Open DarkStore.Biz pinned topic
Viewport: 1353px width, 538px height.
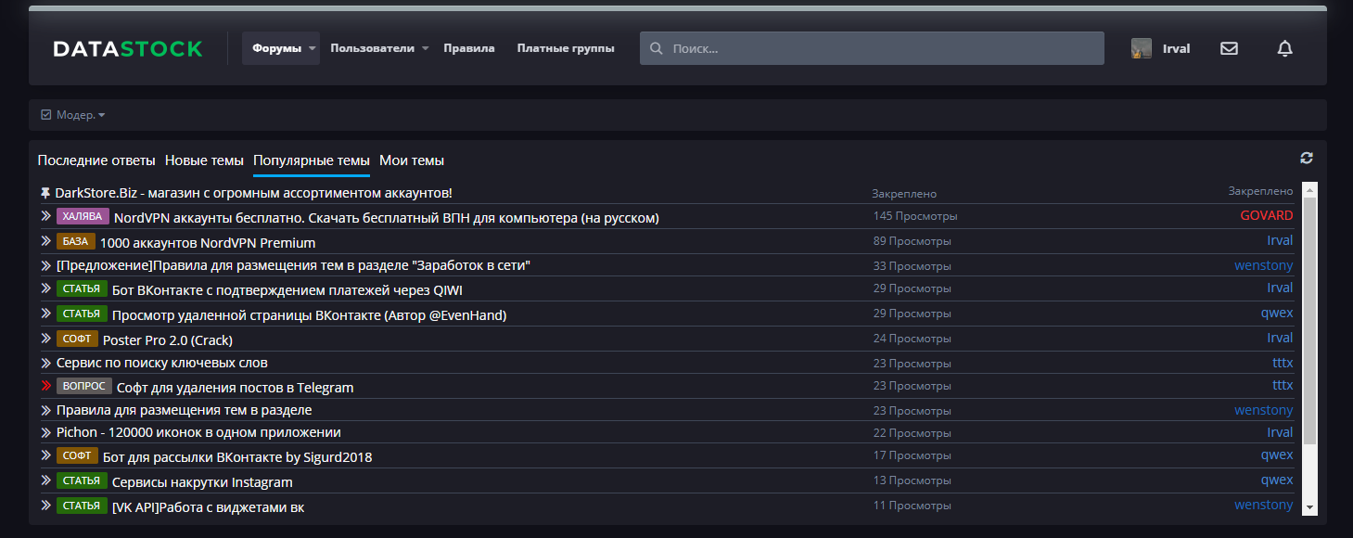[253, 193]
